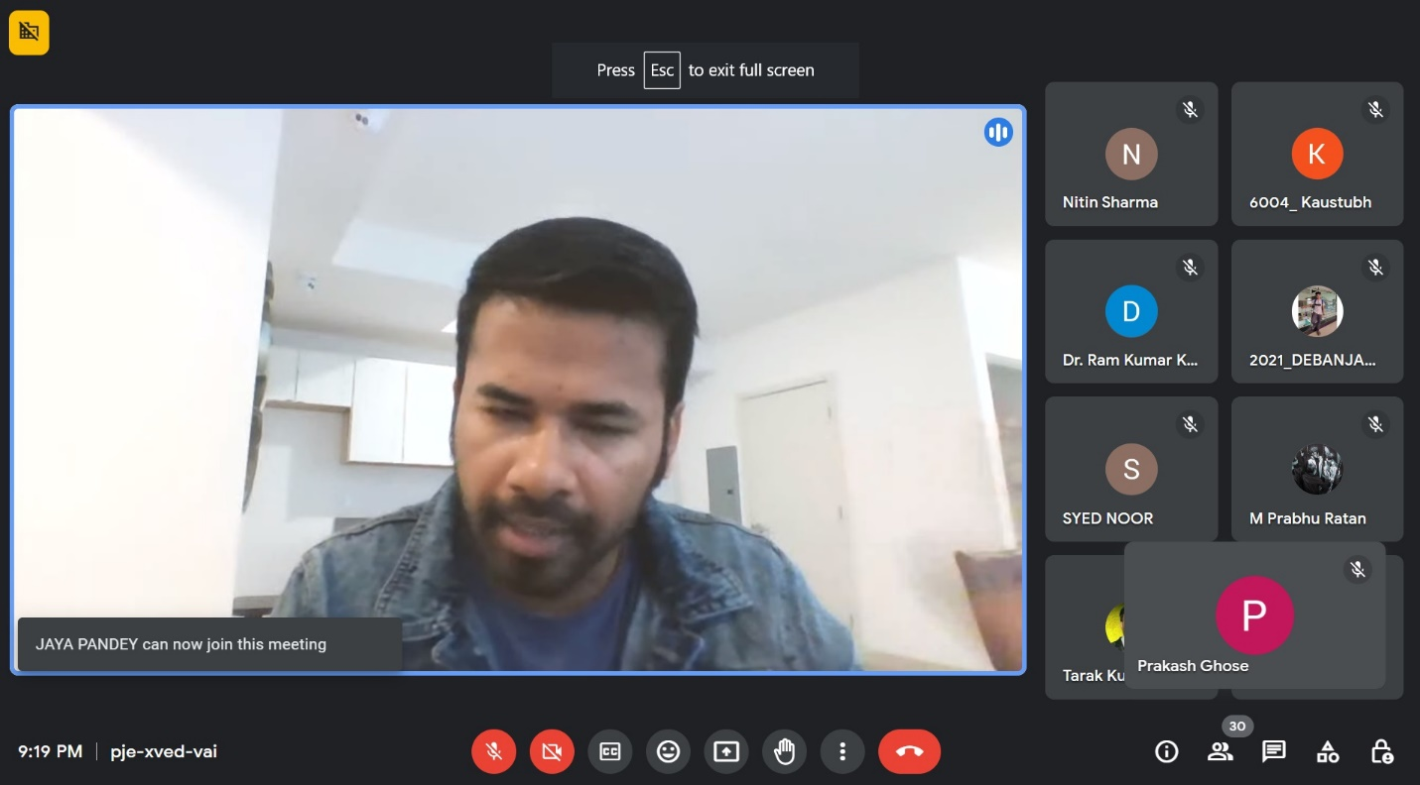Click the yellow icon in the top-left corner
This screenshot has height=785, width=1420.
pos(29,33)
